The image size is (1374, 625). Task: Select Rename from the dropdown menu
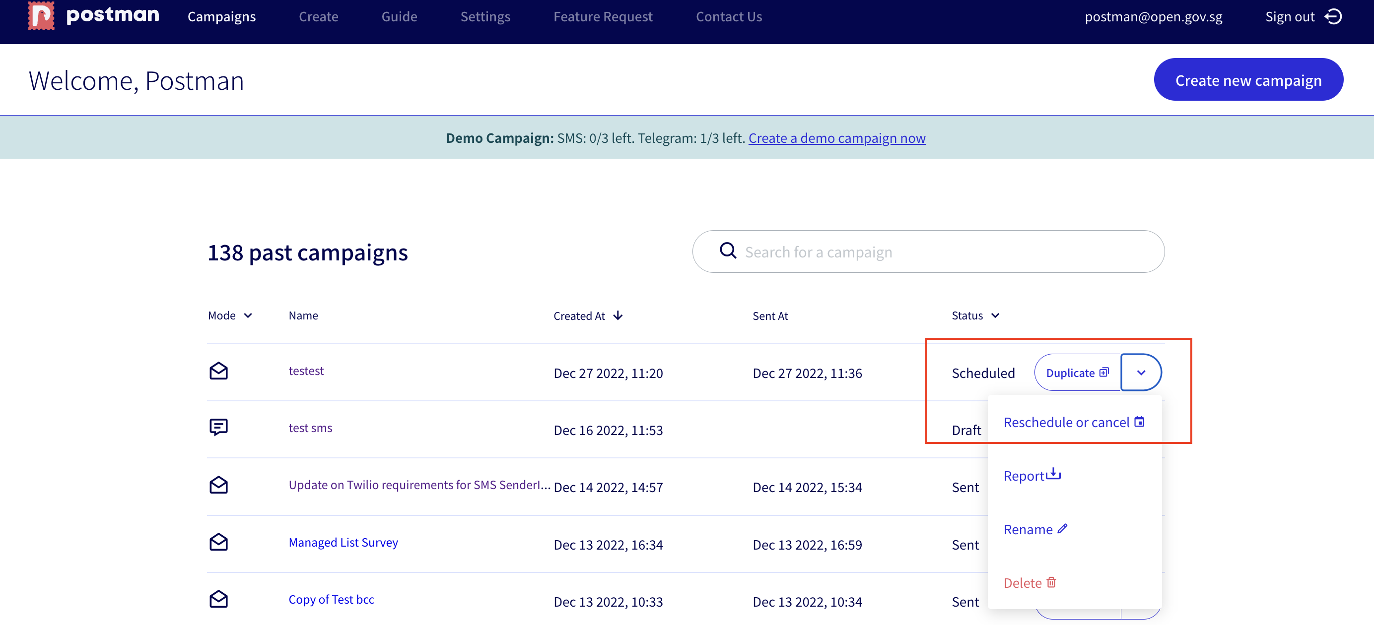pyautogui.click(x=1035, y=529)
